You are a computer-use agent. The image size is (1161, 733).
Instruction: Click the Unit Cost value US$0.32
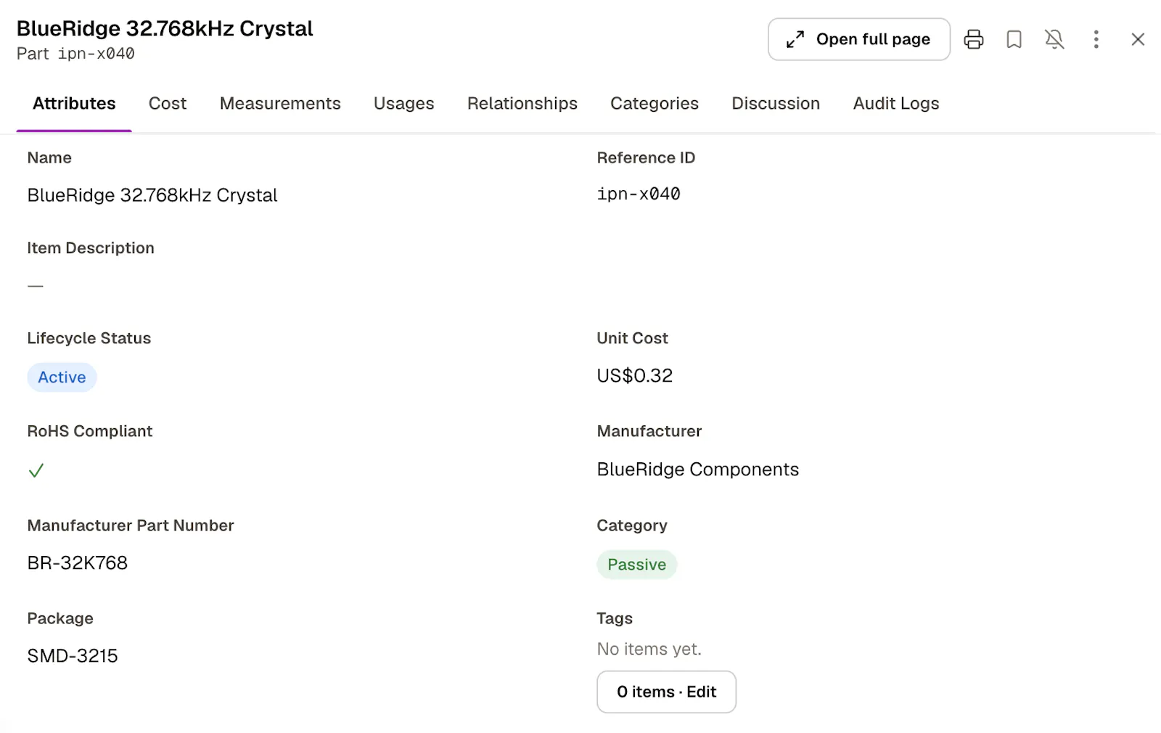coord(634,376)
